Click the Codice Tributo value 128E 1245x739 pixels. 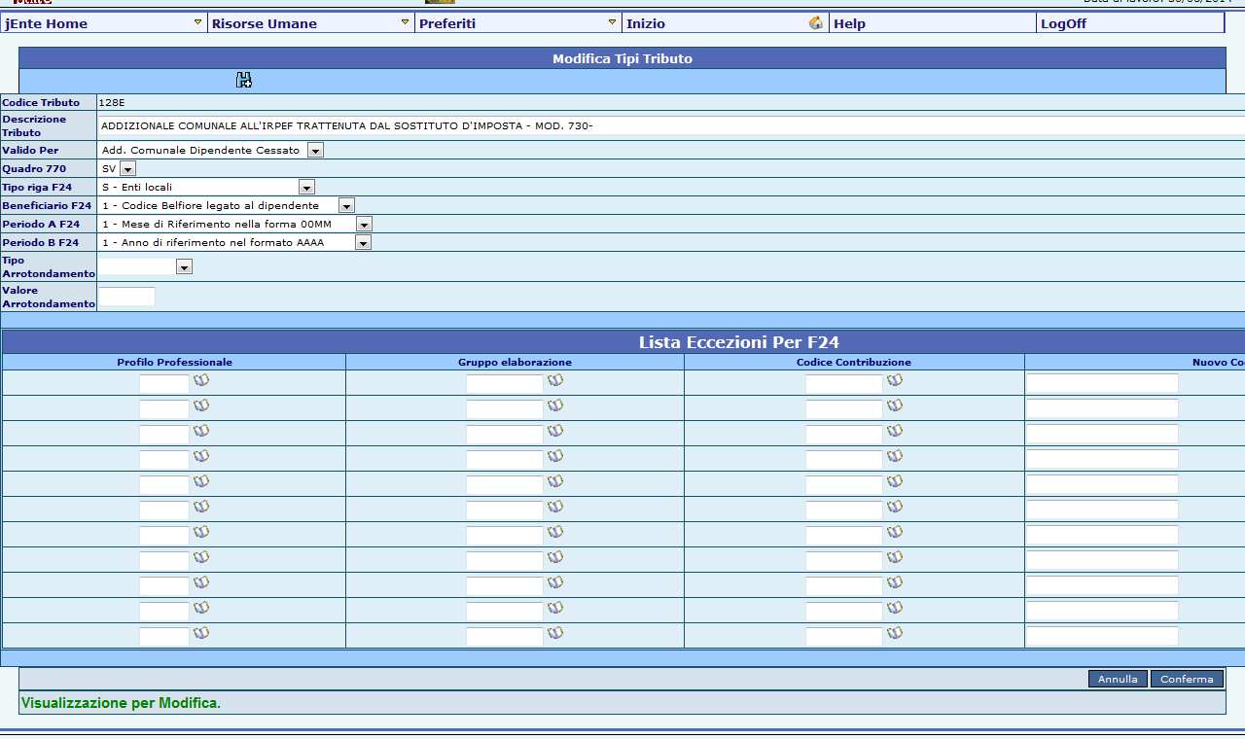click(x=112, y=102)
